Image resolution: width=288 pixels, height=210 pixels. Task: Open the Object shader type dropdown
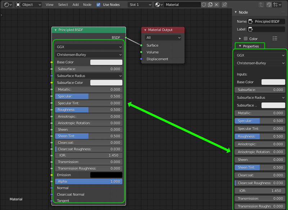28,5
